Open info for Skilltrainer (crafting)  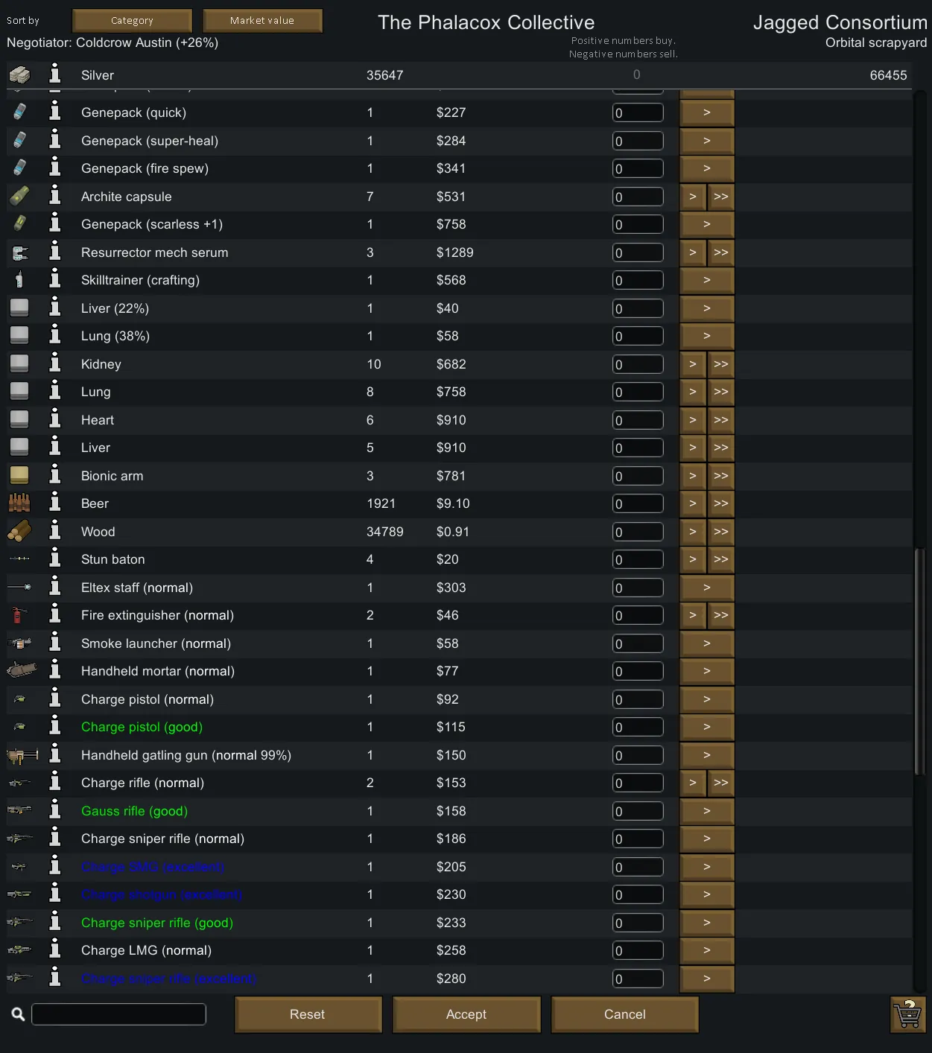click(55, 279)
